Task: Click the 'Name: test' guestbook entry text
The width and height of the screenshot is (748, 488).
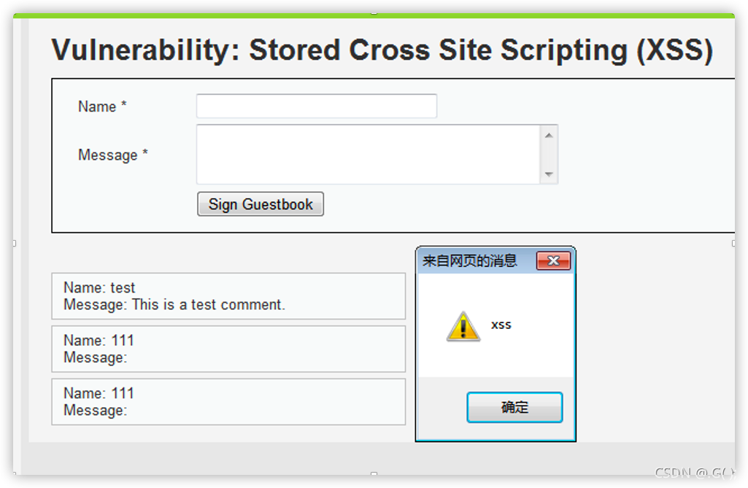Action: pyautogui.click(x=99, y=287)
